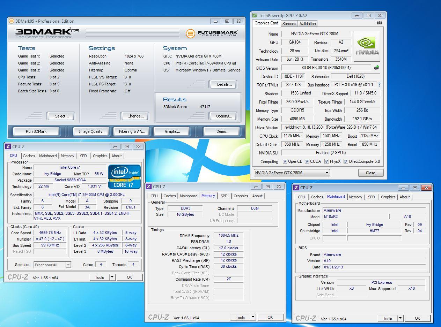The height and width of the screenshot is (327, 441).
Task: Click OK in CPU-Z CPU window
Action: coord(130,277)
